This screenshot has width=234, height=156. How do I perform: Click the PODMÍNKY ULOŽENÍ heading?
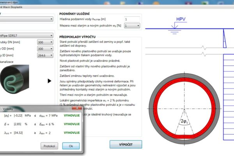74,14
